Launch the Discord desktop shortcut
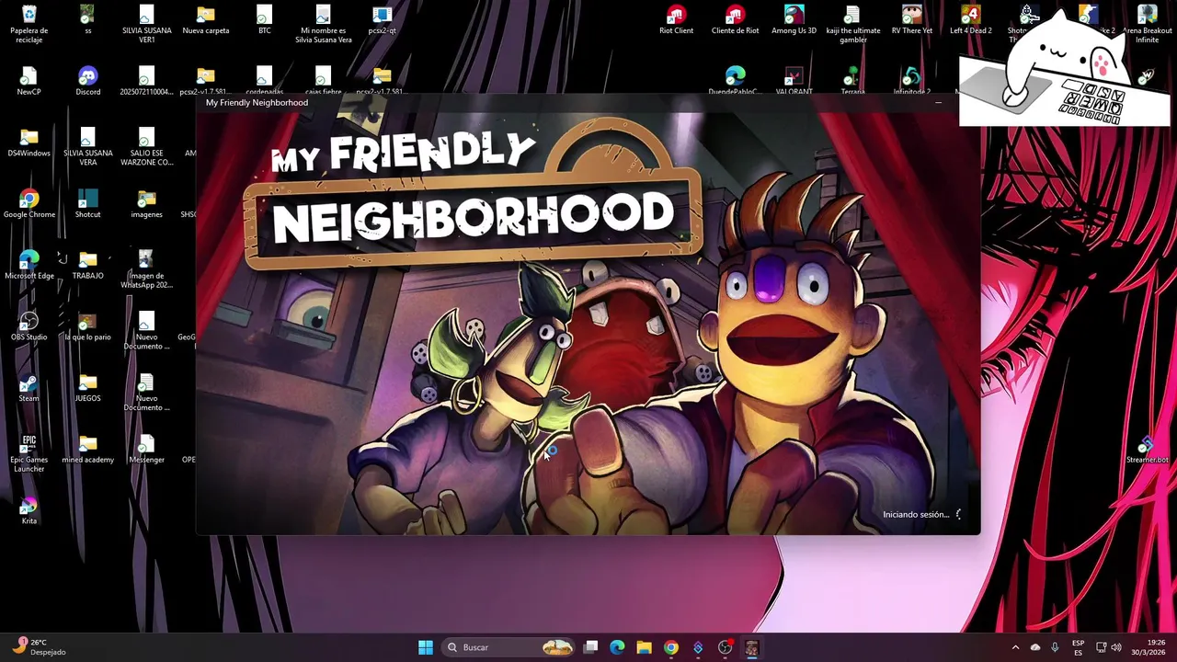The image size is (1177, 662). pyautogui.click(x=87, y=81)
